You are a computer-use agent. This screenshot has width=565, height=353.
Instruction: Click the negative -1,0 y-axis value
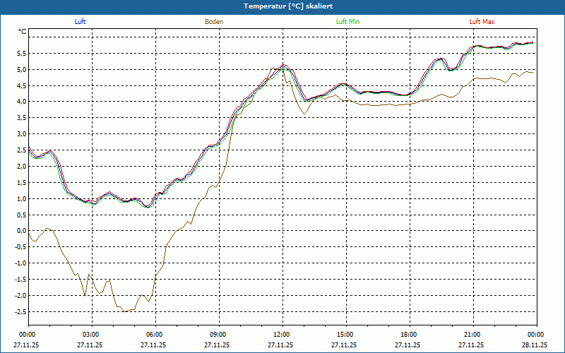[20, 263]
